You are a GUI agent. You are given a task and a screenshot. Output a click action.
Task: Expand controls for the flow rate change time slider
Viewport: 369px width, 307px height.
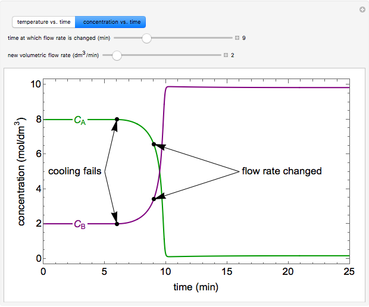point(237,38)
